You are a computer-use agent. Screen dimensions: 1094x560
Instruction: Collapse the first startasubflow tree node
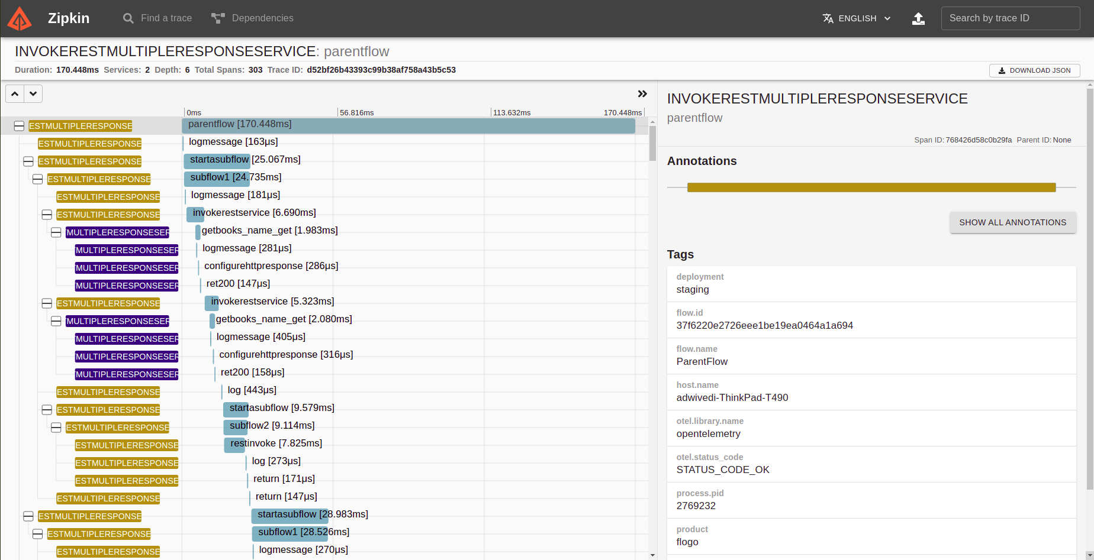click(28, 161)
